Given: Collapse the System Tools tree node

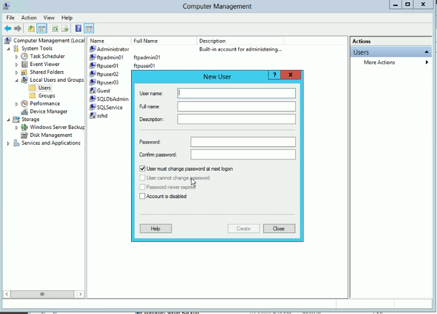Looking at the screenshot, I should (x=8, y=49).
